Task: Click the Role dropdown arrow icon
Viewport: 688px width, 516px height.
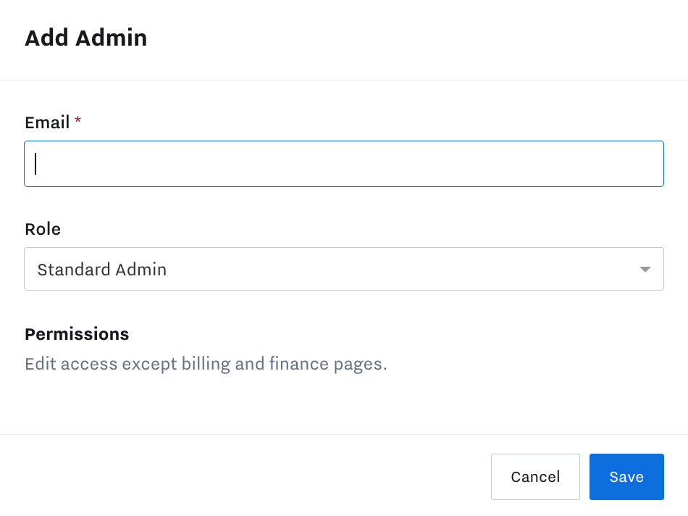Action: pos(645,269)
